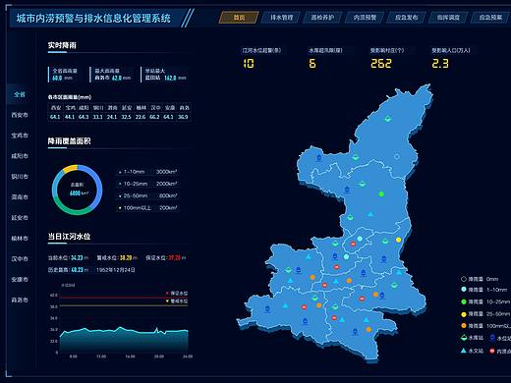Screen dimensions: 511x383
Task: Select 西安市 in the sidebar
Action: [20, 115]
